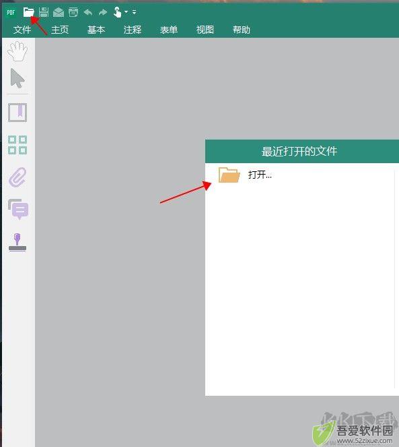399x447 pixels.
Task: Click the 打开... link
Action: click(x=260, y=175)
